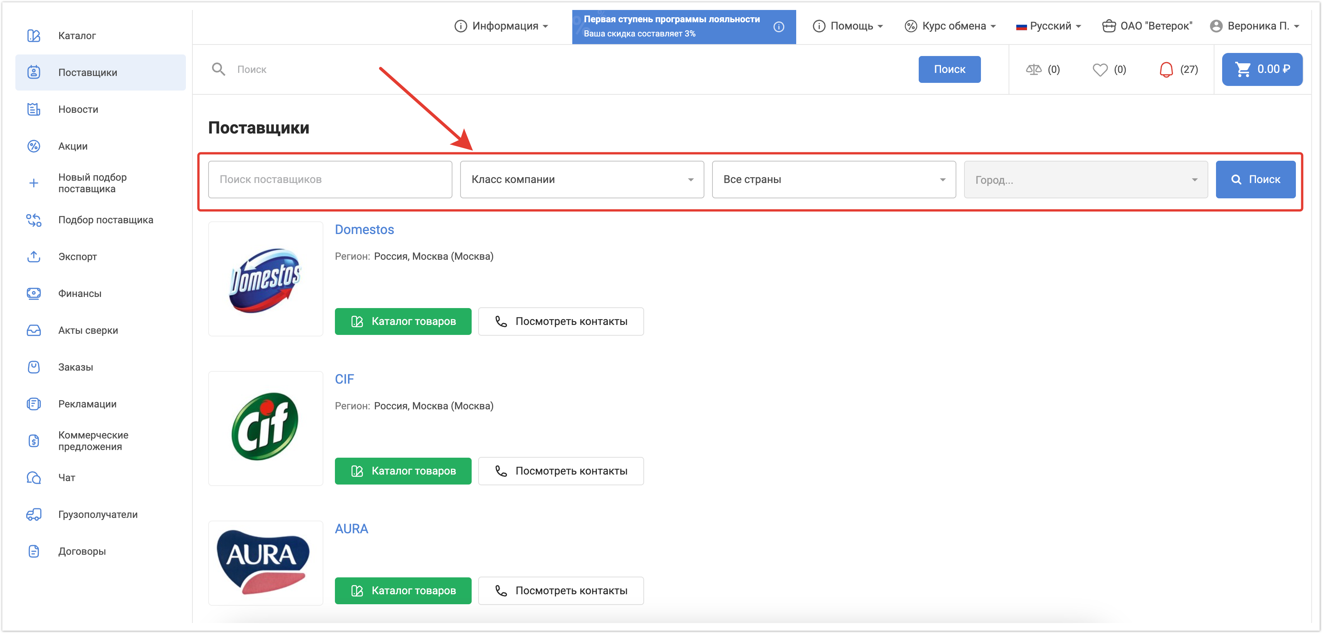Open the Информация top menu

501,26
